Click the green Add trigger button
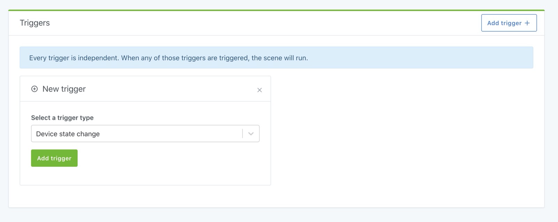 point(54,158)
